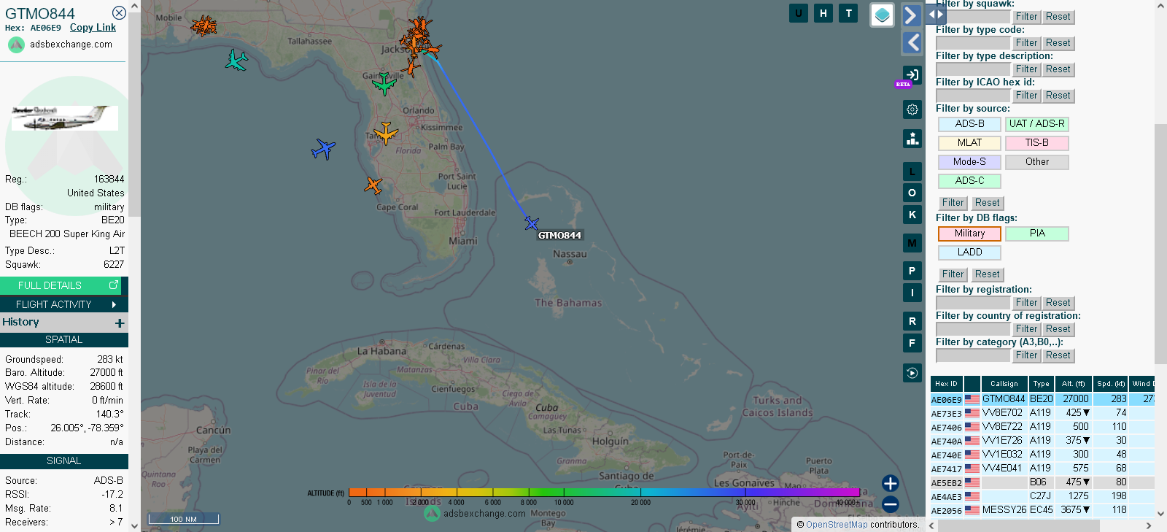Click the right-pointing chevron sidebar button

tap(912, 15)
